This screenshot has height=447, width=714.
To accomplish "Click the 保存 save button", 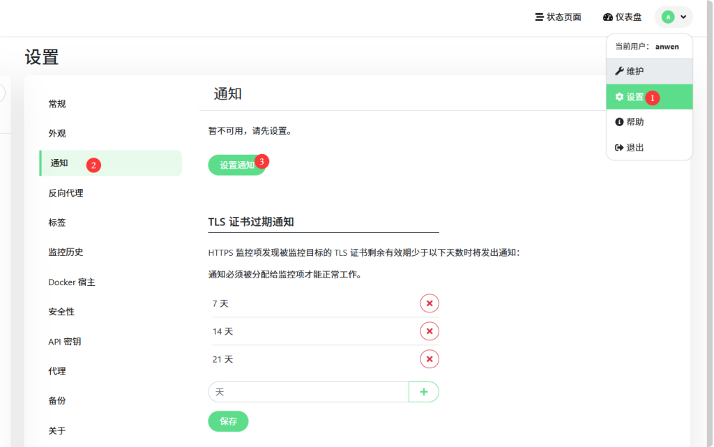I will (228, 421).
